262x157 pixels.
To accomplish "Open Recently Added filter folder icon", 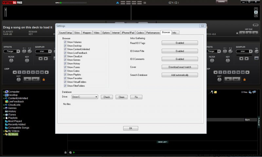I will pos(7,125).
